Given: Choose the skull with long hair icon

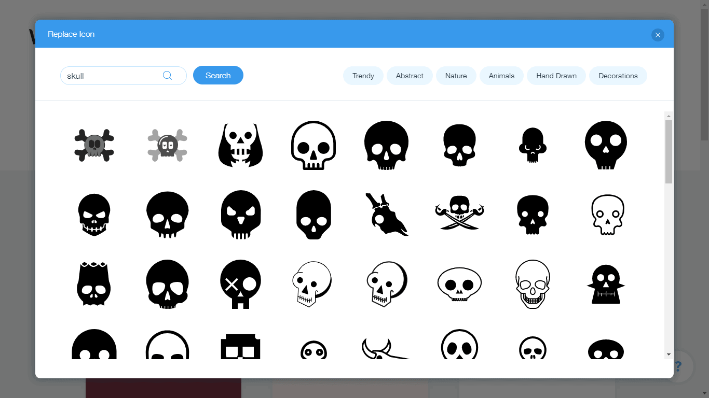Looking at the screenshot, I should pyautogui.click(x=240, y=145).
